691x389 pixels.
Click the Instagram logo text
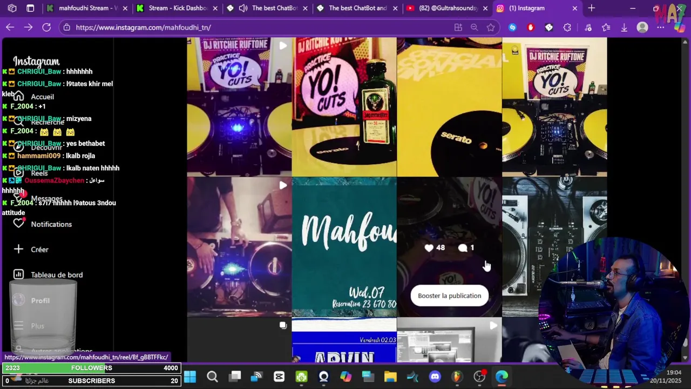coord(36,61)
